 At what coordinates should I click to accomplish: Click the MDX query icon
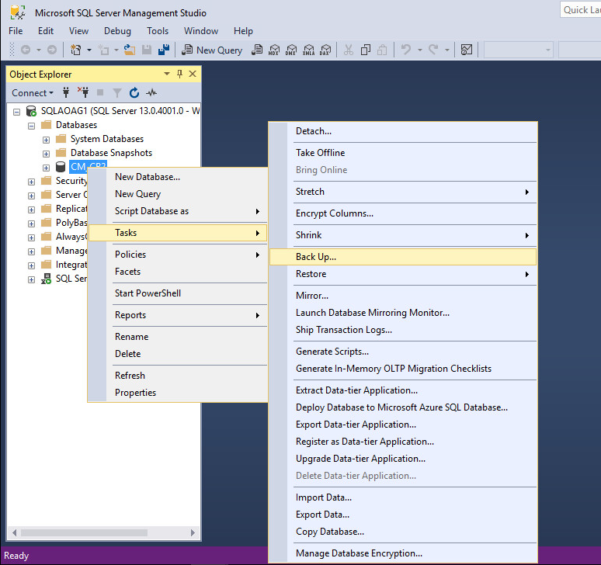273,50
